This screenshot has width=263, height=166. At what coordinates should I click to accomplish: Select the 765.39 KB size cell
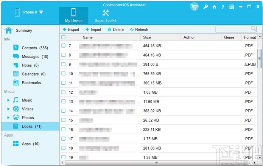point(152,74)
